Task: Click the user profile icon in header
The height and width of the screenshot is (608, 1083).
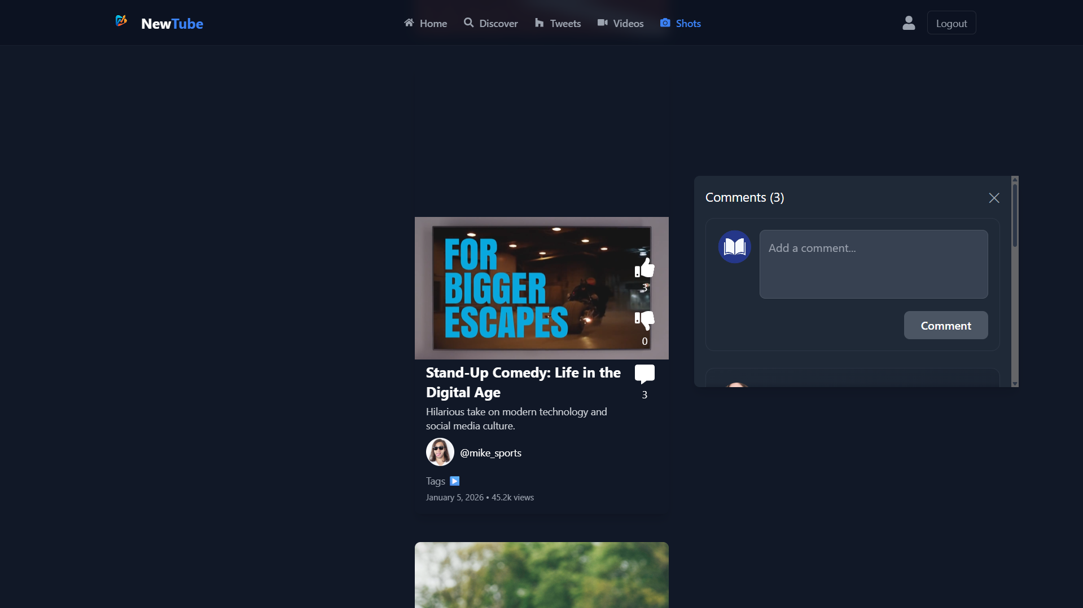Action: click(909, 23)
